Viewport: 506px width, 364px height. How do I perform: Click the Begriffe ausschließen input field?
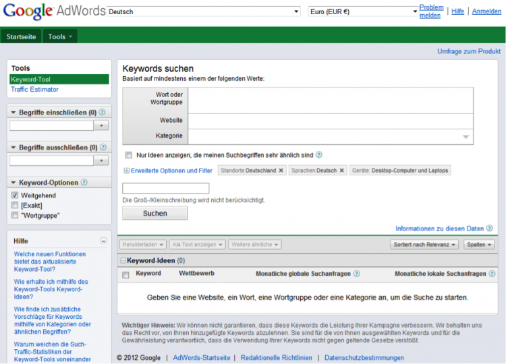tap(52, 160)
